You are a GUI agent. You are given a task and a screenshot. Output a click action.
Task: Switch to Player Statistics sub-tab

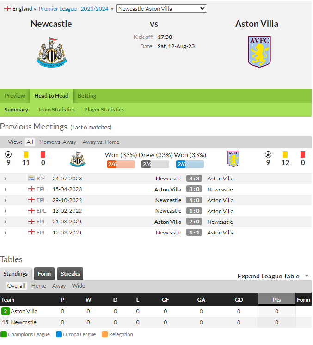point(104,110)
